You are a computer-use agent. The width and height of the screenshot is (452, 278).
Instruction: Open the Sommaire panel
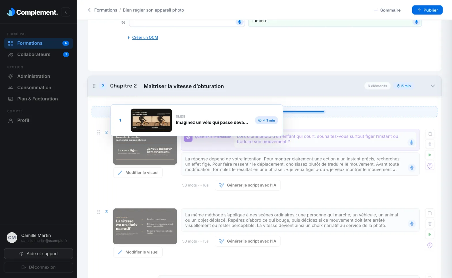tap(387, 10)
